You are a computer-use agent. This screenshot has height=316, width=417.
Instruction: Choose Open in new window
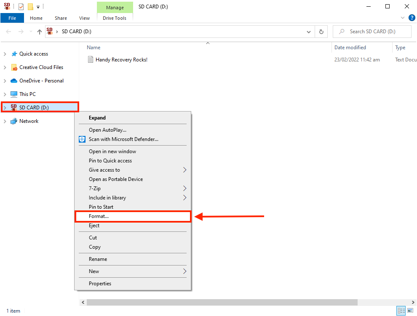click(x=133, y=151)
